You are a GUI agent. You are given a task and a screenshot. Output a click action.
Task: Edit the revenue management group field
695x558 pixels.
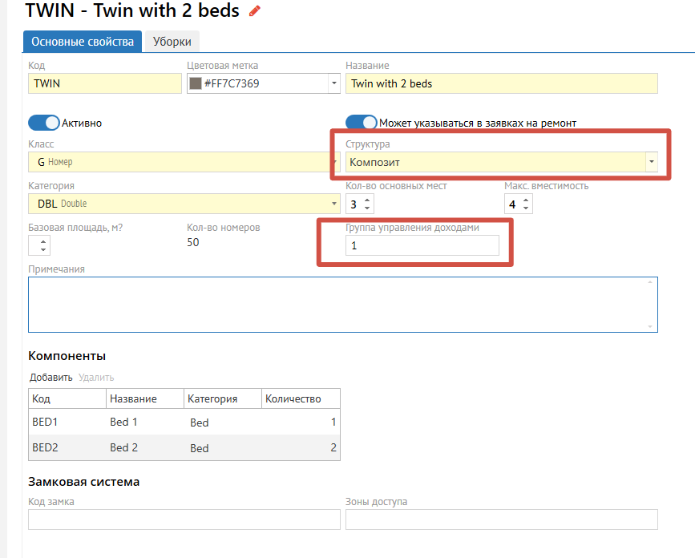point(422,245)
